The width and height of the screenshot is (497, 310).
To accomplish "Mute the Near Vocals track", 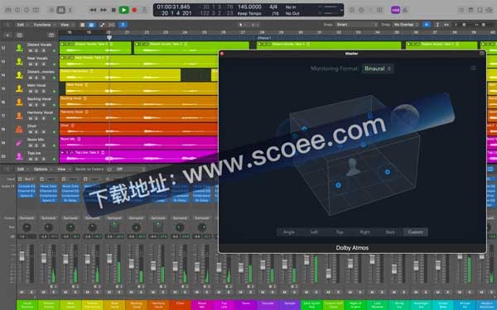I will point(31,64).
